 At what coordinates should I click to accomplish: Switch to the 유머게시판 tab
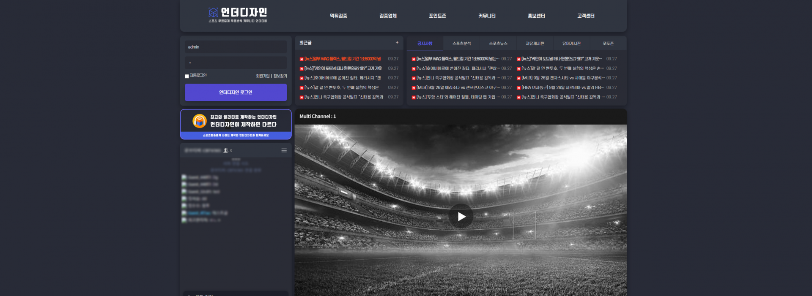571,43
